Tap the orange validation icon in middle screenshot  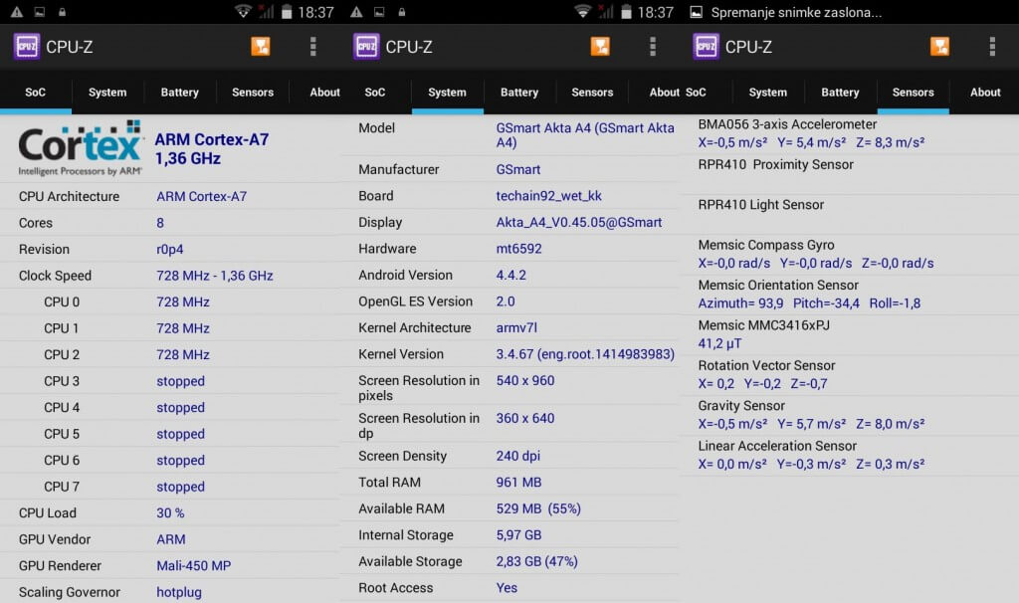[x=600, y=46]
